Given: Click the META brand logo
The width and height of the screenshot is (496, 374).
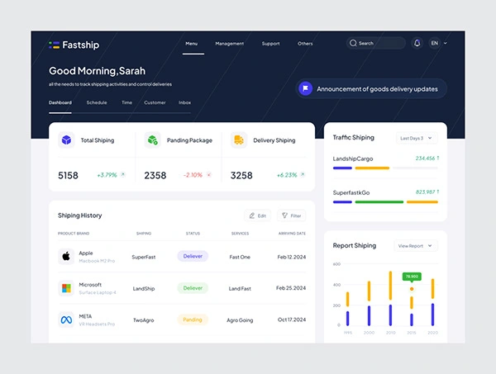Looking at the screenshot, I should click(66, 320).
